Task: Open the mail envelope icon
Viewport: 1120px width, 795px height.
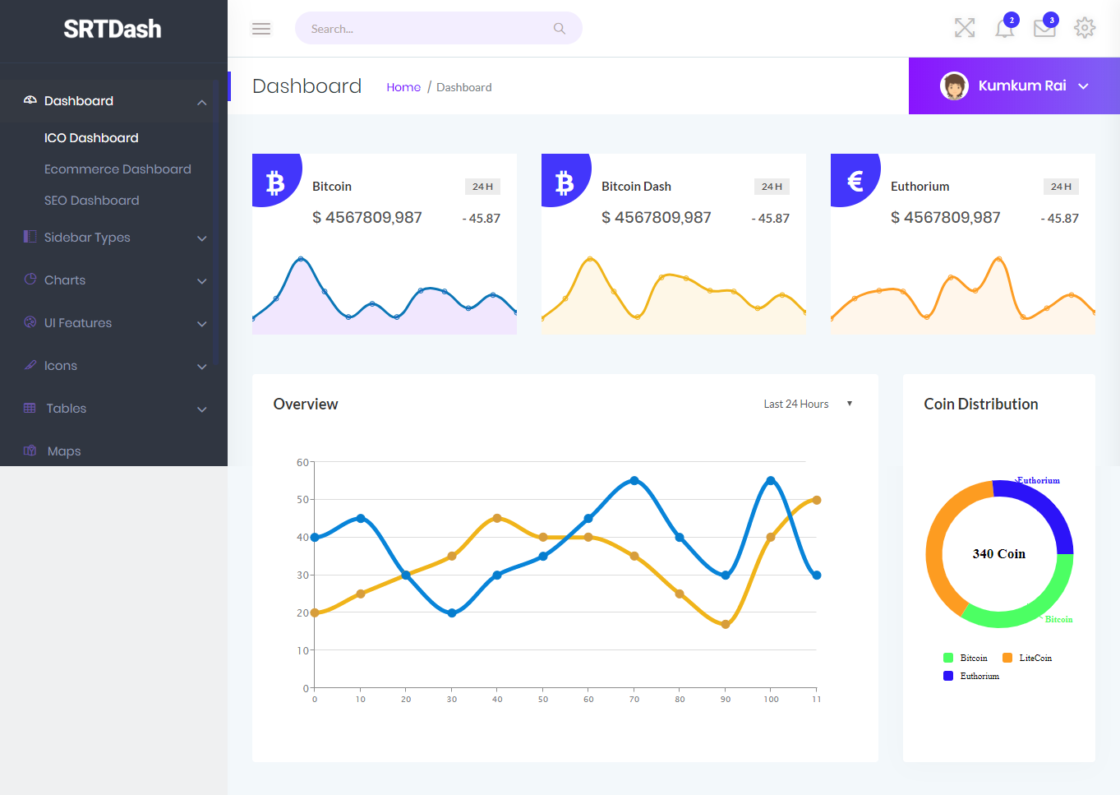Action: [1044, 28]
